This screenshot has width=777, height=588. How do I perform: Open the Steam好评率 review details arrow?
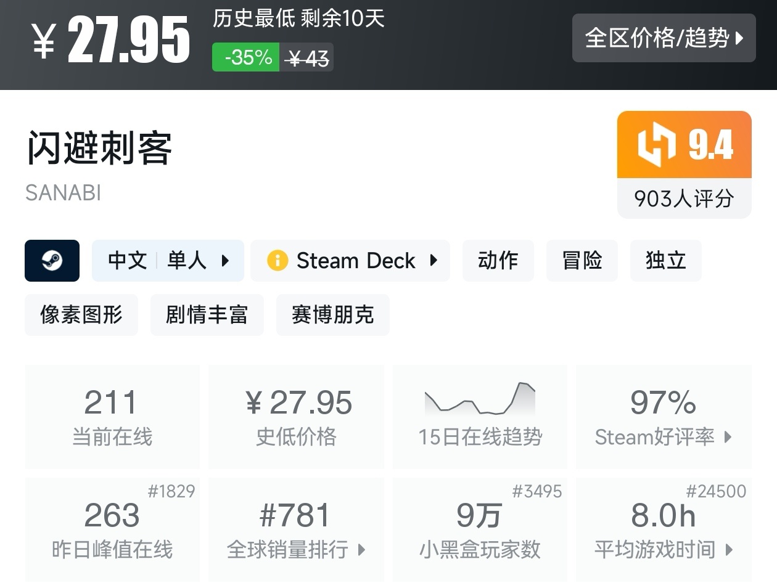728,437
